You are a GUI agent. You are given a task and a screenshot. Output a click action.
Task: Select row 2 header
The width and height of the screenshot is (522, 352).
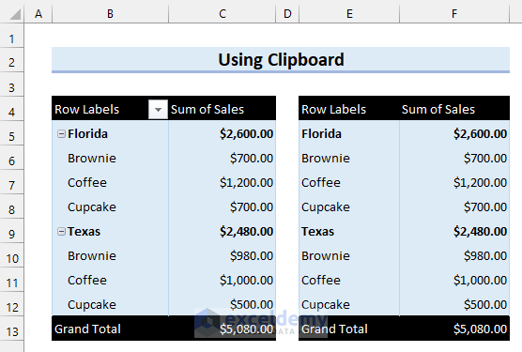[x=11, y=60]
